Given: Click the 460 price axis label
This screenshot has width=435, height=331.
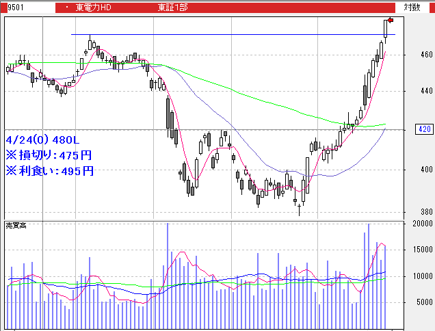Looking at the screenshot, I should point(425,55).
